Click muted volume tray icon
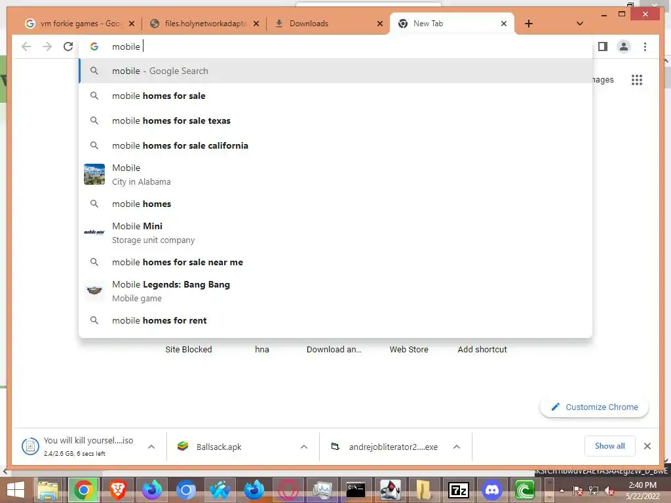 pyautogui.click(x=609, y=491)
